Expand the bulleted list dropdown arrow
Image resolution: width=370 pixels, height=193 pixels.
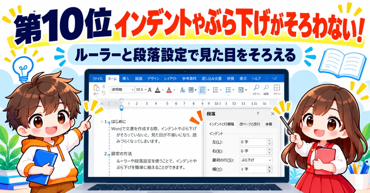click(208, 90)
